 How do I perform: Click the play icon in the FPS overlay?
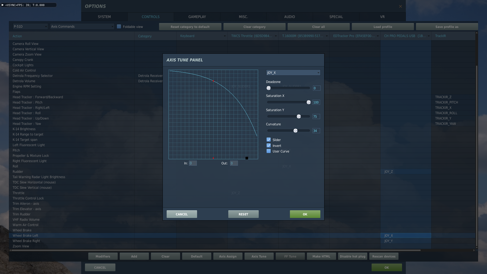[x=3, y=5]
